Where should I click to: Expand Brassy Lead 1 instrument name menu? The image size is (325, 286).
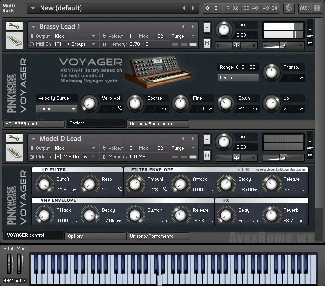click(33, 27)
